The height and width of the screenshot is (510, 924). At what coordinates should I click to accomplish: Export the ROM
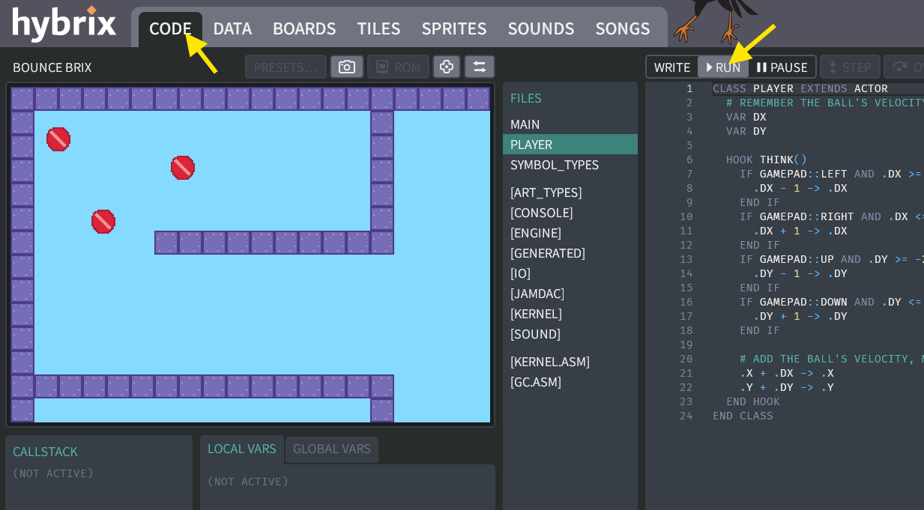398,67
